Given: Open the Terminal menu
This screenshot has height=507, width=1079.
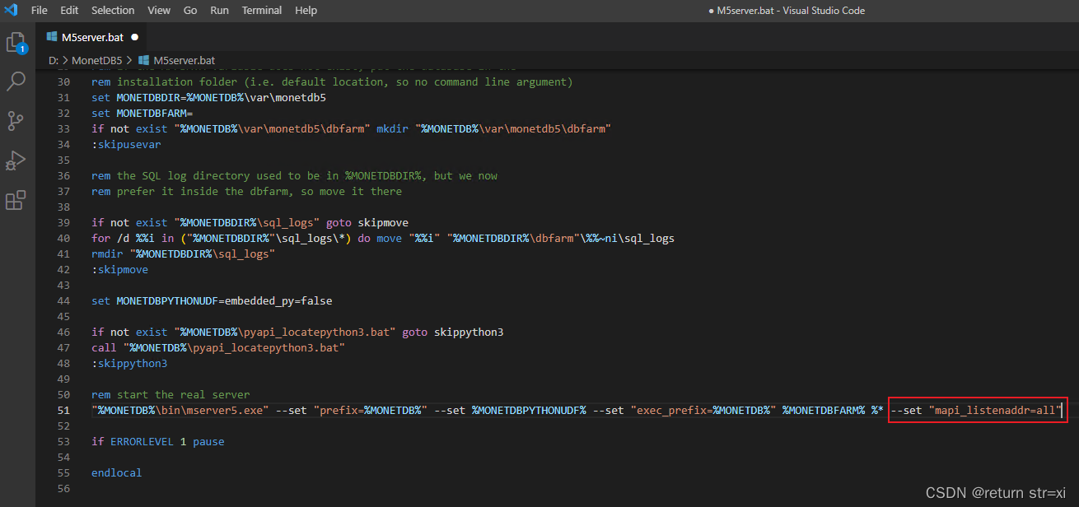Looking at the screenshot, I should (x=262, y=11).
